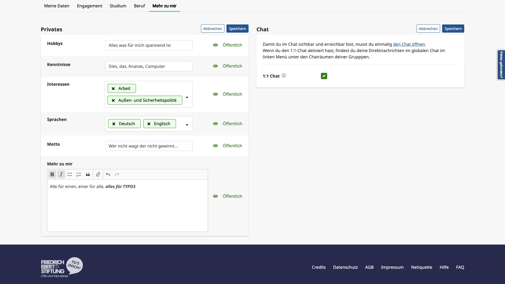505x284 pixels.
Task: Switch to Meine Daten tab
Action: tap(57, 6)
